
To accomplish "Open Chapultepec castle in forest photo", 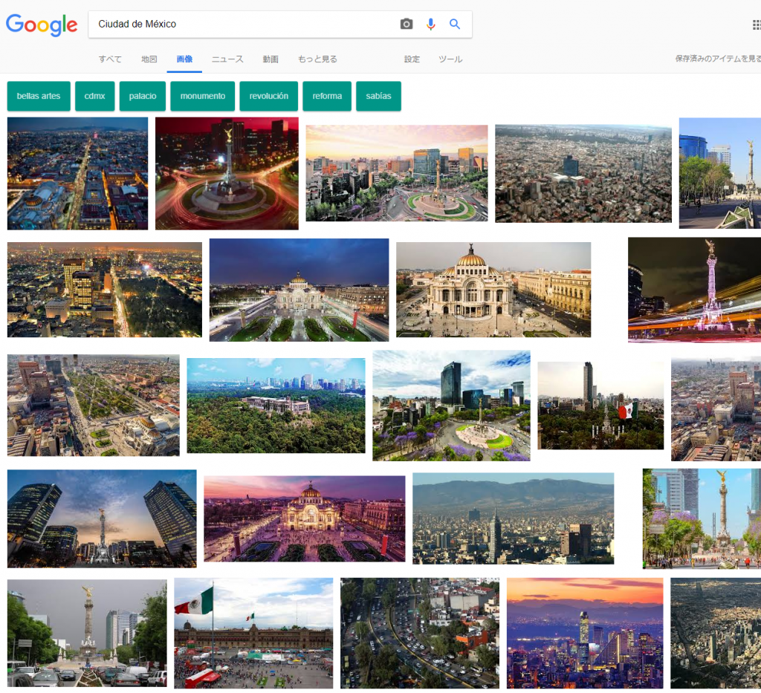I will (276, 406).
